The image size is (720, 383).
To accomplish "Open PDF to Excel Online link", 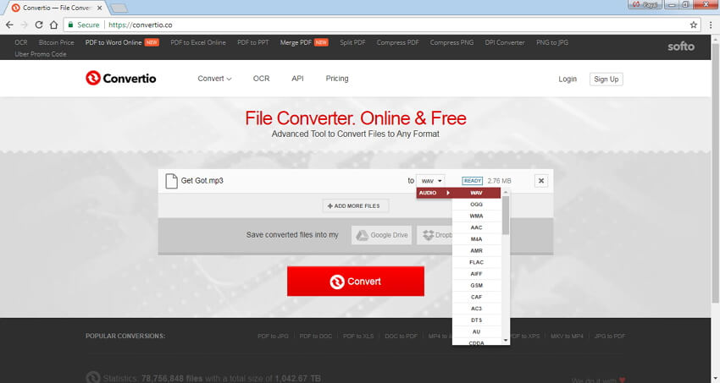I will pyautogui.click(x=198, y=42).
